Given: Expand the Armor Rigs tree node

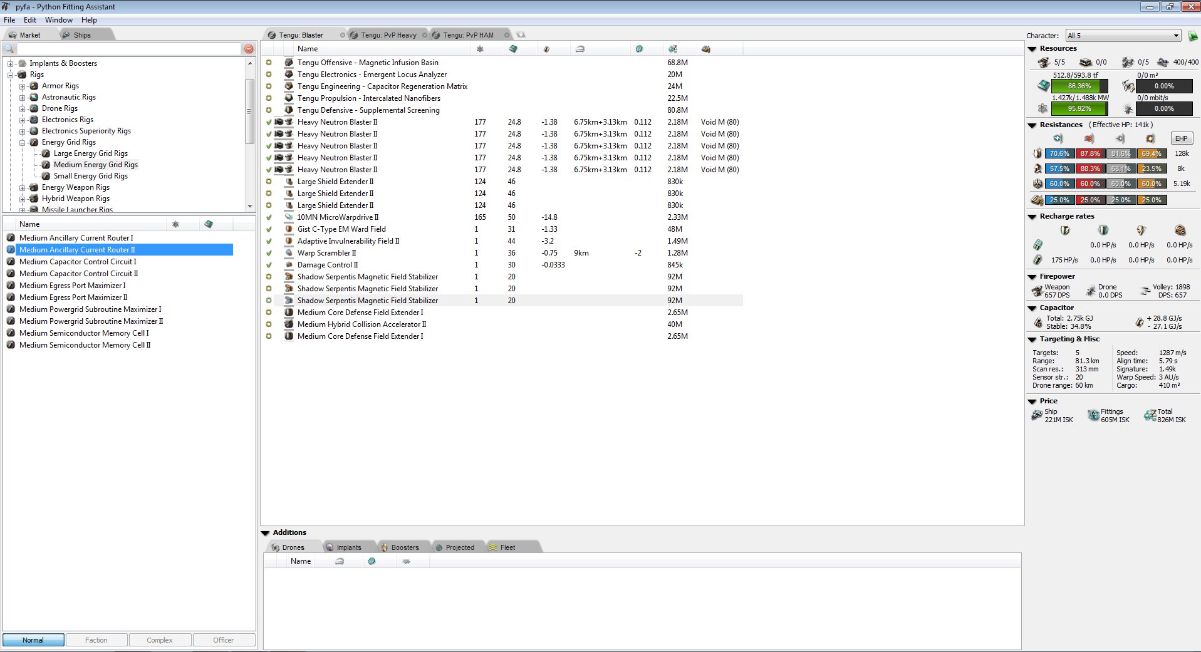Looking at the screenshot, I should pyautogui.click(x=23, y=86).
